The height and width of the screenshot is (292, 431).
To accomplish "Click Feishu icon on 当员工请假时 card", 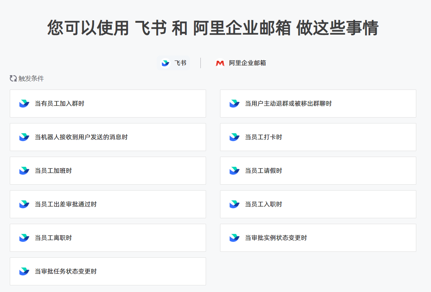I will pyautogui.click(x=234, y=171).
